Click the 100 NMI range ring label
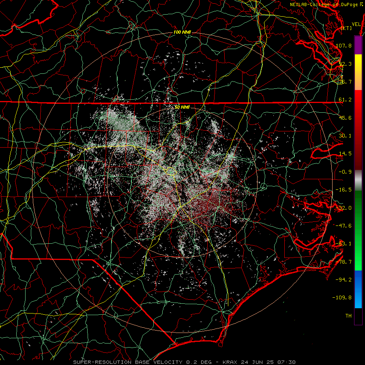365x365 pixels. pyautogui.click(x=182, y=32)
